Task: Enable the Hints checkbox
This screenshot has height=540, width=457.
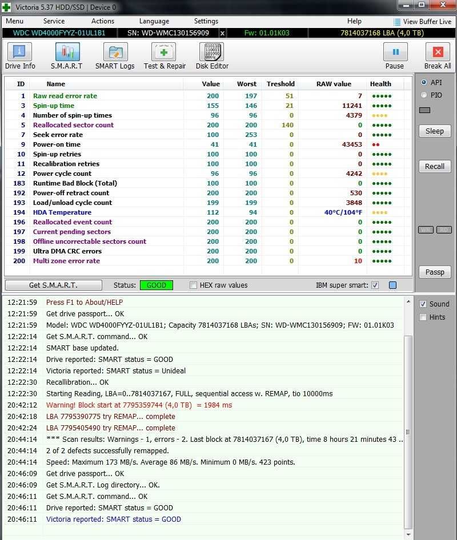Action: click(423, 317)
